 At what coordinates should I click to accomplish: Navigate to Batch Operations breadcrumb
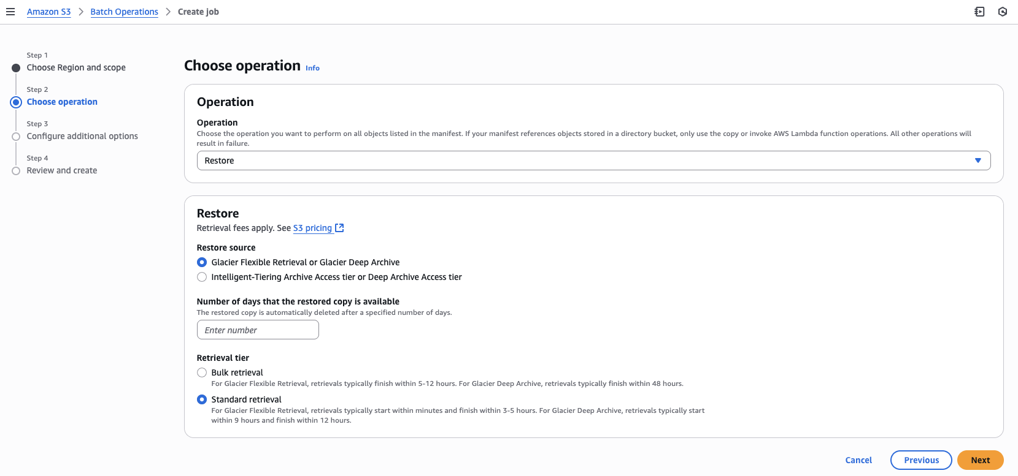[x=124, y=12]
